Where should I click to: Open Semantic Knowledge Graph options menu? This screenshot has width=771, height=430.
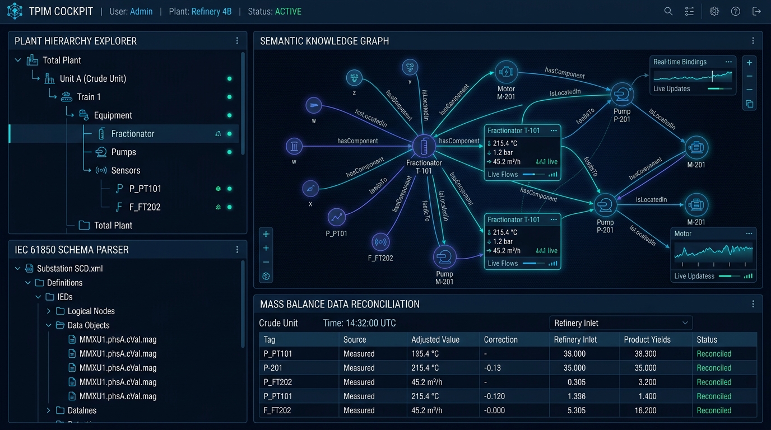[753, 41]
